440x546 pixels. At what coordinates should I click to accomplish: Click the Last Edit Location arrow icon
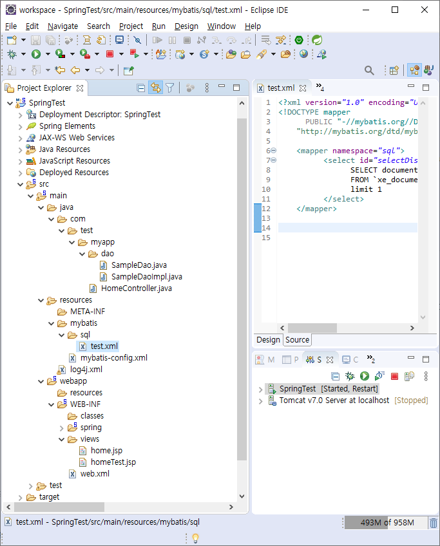point(61,70)
